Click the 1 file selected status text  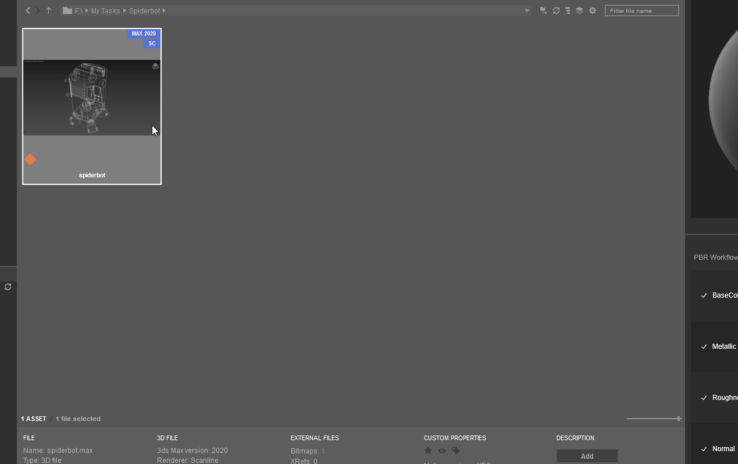point(78,419)
